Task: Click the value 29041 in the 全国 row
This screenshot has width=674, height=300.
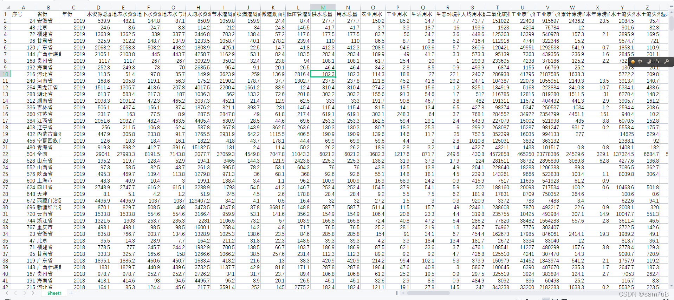Action: click(98, 154)
